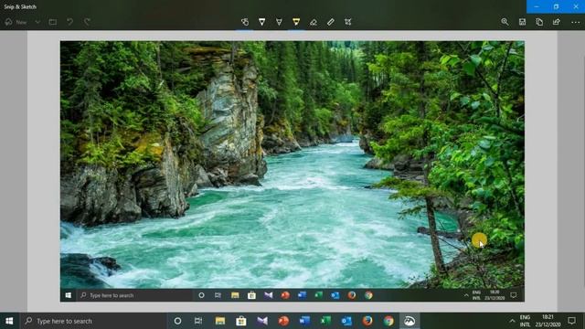Save the snip with Save icon
The height and width of the screenshot is (329, 585).
(522, 22)
